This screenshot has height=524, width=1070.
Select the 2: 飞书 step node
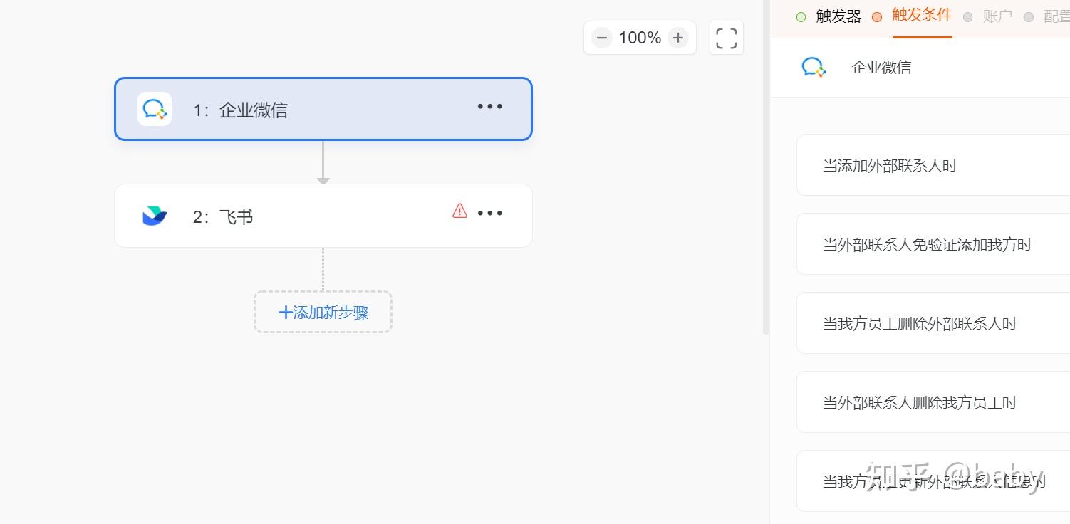[323, 216]
